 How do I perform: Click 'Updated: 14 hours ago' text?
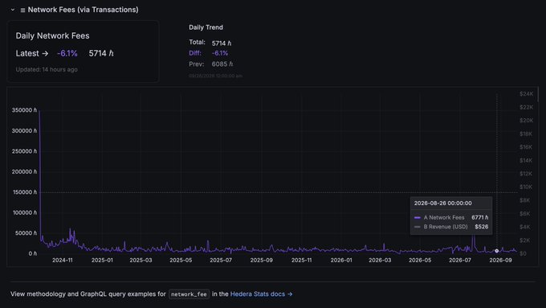point(47,69)
